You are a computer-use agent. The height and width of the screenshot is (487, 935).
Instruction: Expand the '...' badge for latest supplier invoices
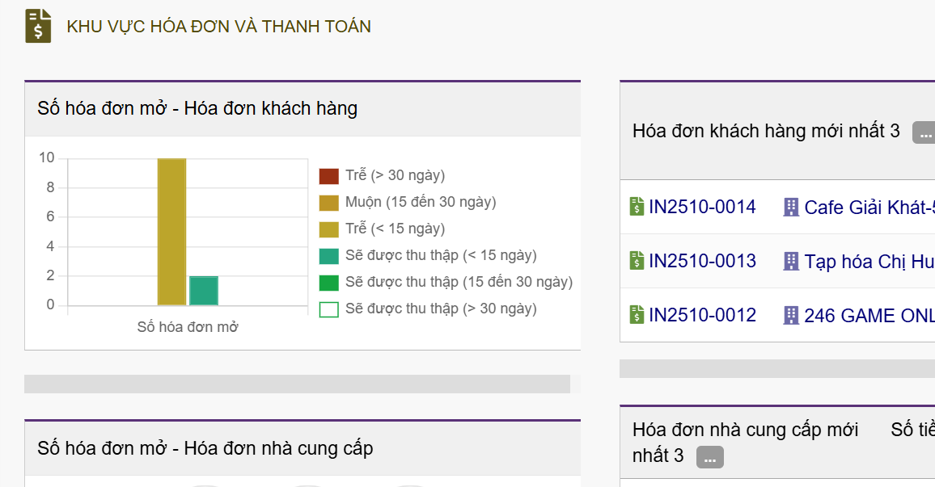point(709,457)
